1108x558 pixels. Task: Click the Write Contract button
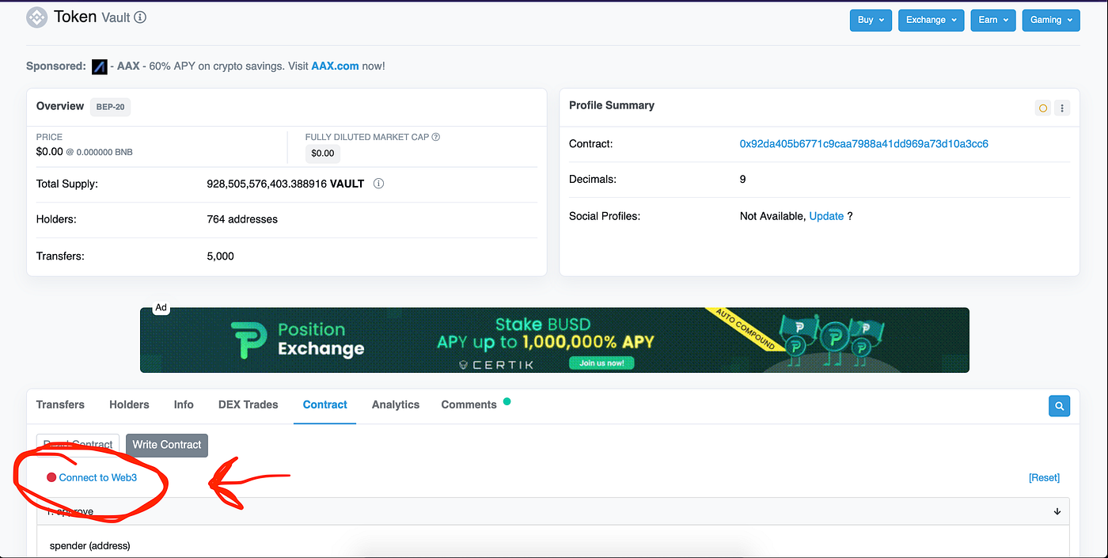pos(167,445)
